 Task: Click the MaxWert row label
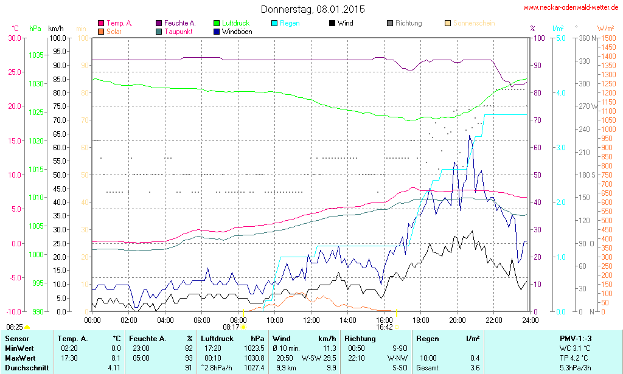19,358
